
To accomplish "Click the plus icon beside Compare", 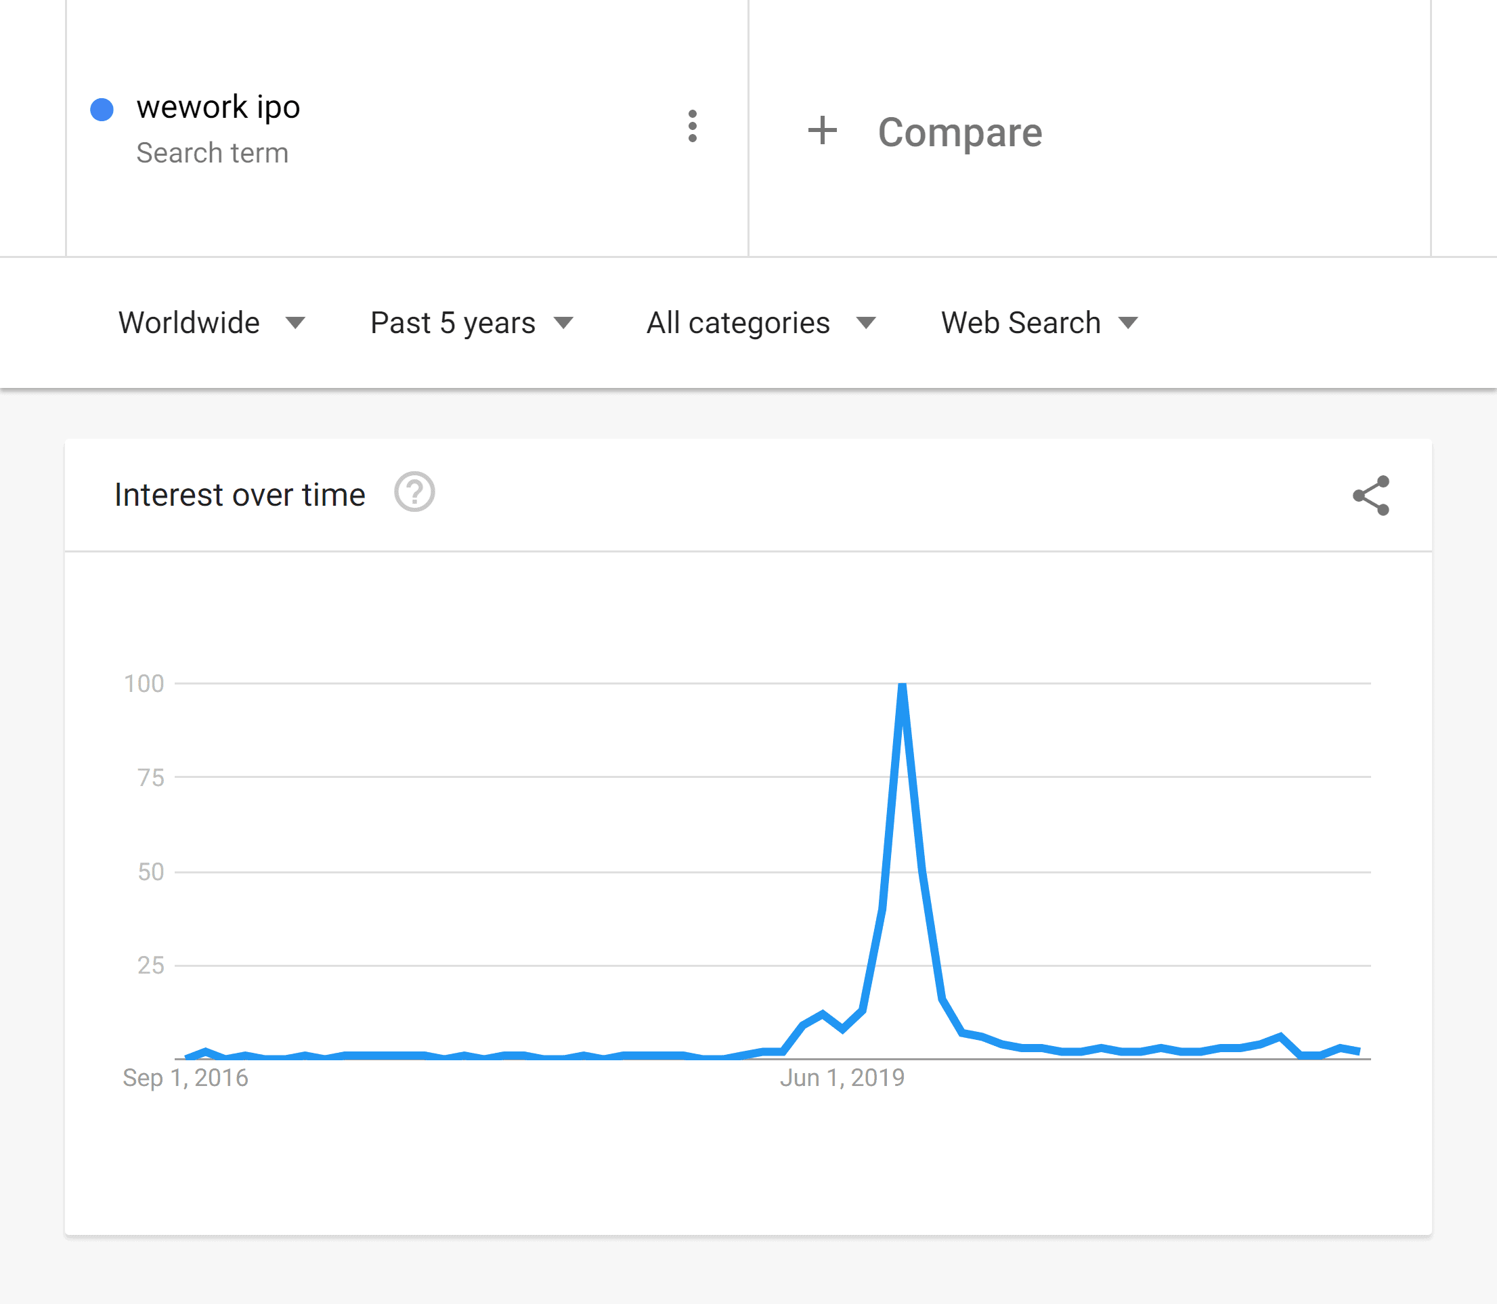I will click(823, 131).
